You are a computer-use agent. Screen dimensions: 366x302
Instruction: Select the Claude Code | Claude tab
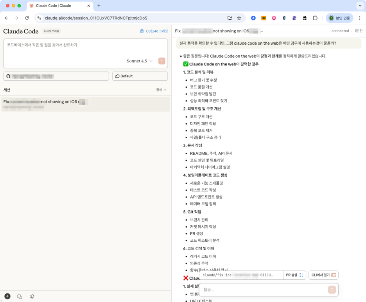pyautogui.click(x=60, y=5)
